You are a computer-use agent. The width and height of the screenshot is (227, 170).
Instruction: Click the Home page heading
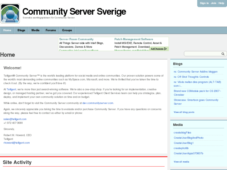tap(7, 55)
